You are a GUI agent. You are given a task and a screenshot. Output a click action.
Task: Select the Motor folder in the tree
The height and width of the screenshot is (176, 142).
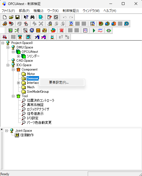pos(31,74)
